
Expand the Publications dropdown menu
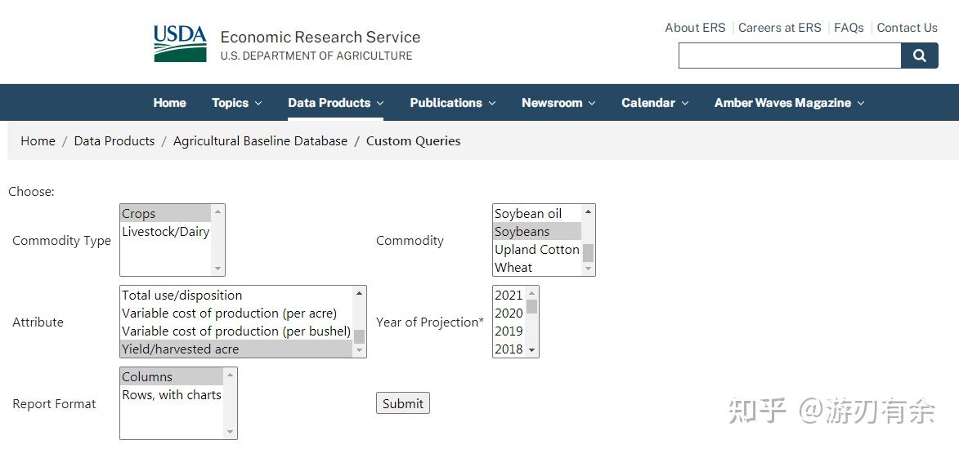click(x=453, y=103)
